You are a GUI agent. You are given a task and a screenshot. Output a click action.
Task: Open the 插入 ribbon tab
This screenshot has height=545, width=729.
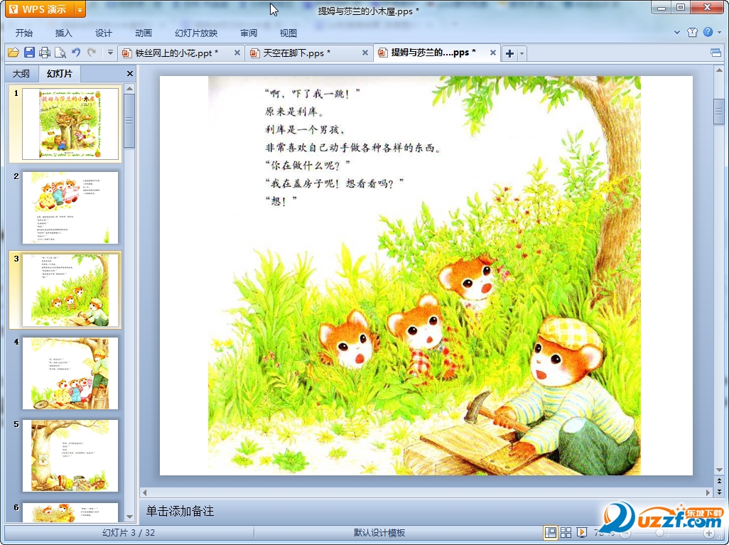click(x=64, y=33)
